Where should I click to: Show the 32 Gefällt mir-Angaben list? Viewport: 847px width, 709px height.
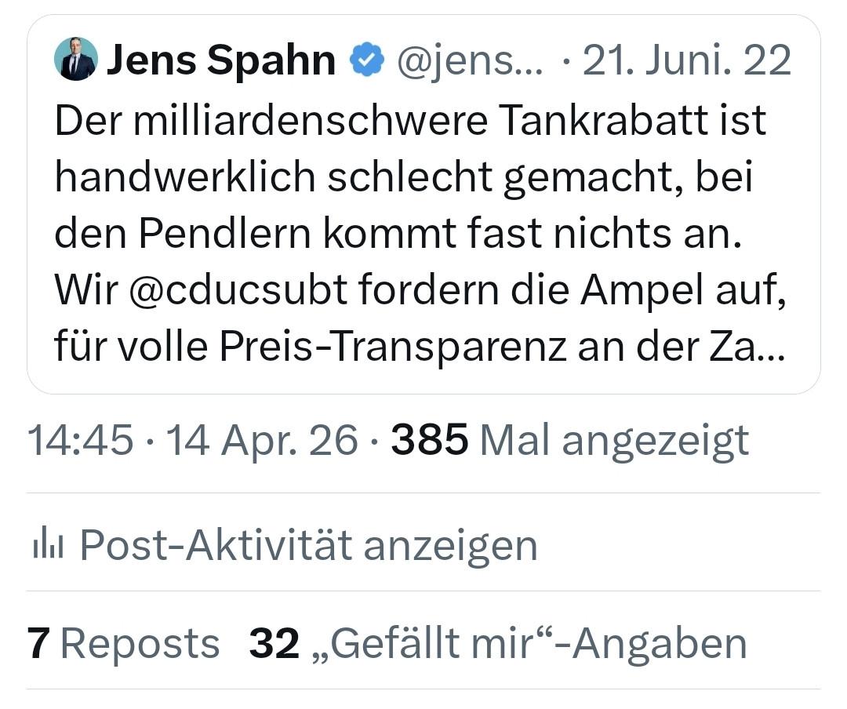tap(497, 643)
